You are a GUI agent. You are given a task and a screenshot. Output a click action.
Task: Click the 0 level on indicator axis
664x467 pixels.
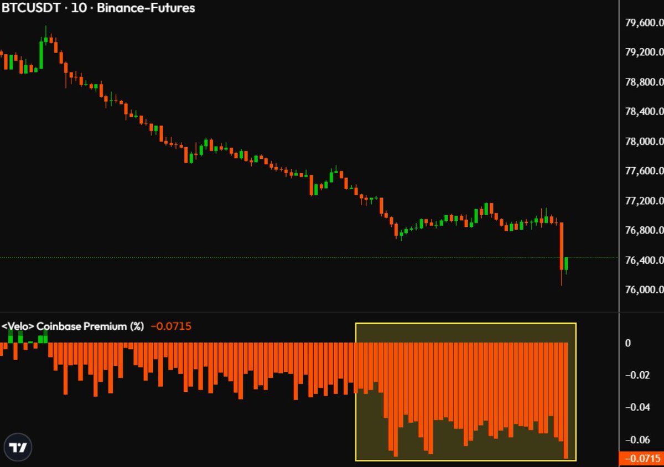[627, 343]
